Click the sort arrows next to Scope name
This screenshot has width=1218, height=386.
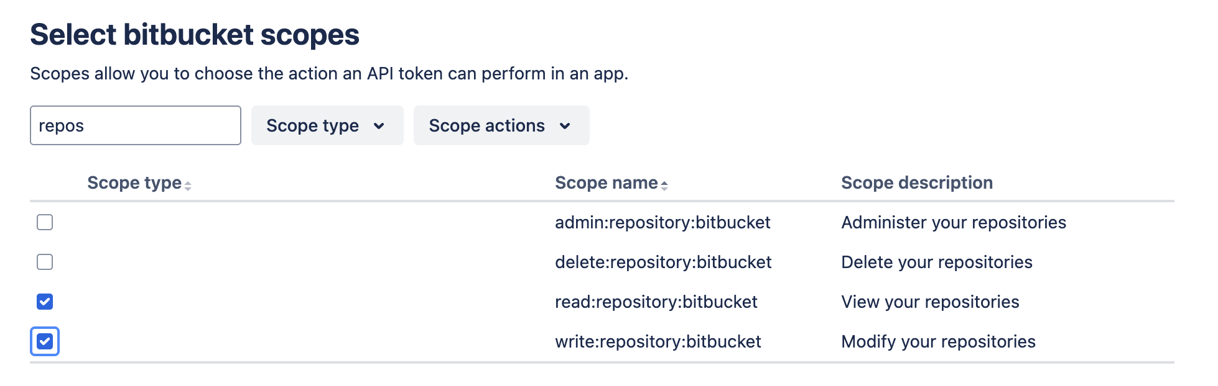tap(665, 184)
